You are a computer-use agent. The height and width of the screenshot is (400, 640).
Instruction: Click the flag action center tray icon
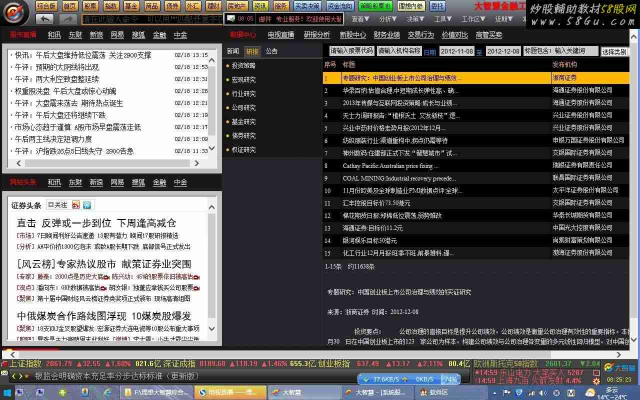point(506,393)
